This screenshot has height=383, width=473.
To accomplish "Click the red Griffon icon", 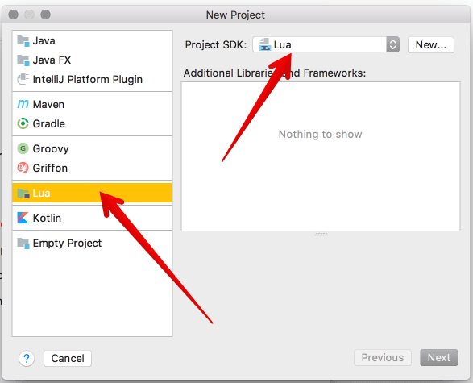I will 23,168.
